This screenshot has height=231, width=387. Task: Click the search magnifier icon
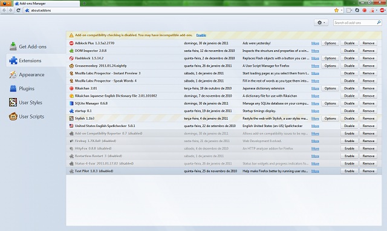pos(379,22)
